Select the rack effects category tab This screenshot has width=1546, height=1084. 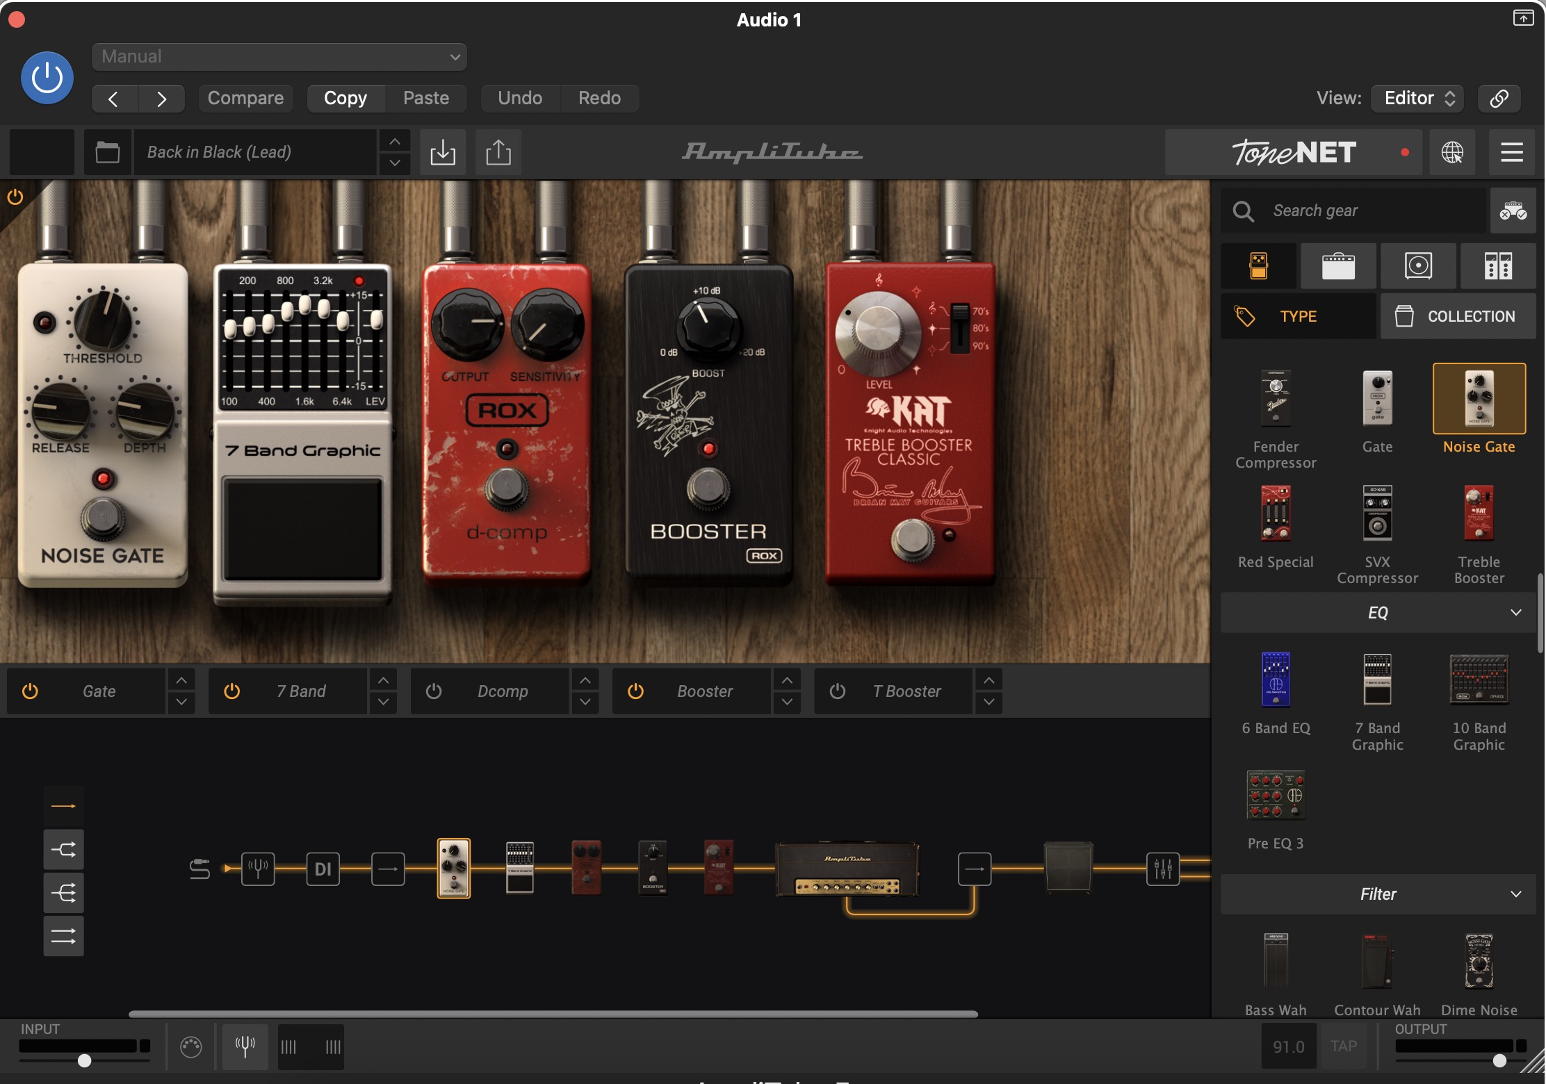coord(1498,265)
